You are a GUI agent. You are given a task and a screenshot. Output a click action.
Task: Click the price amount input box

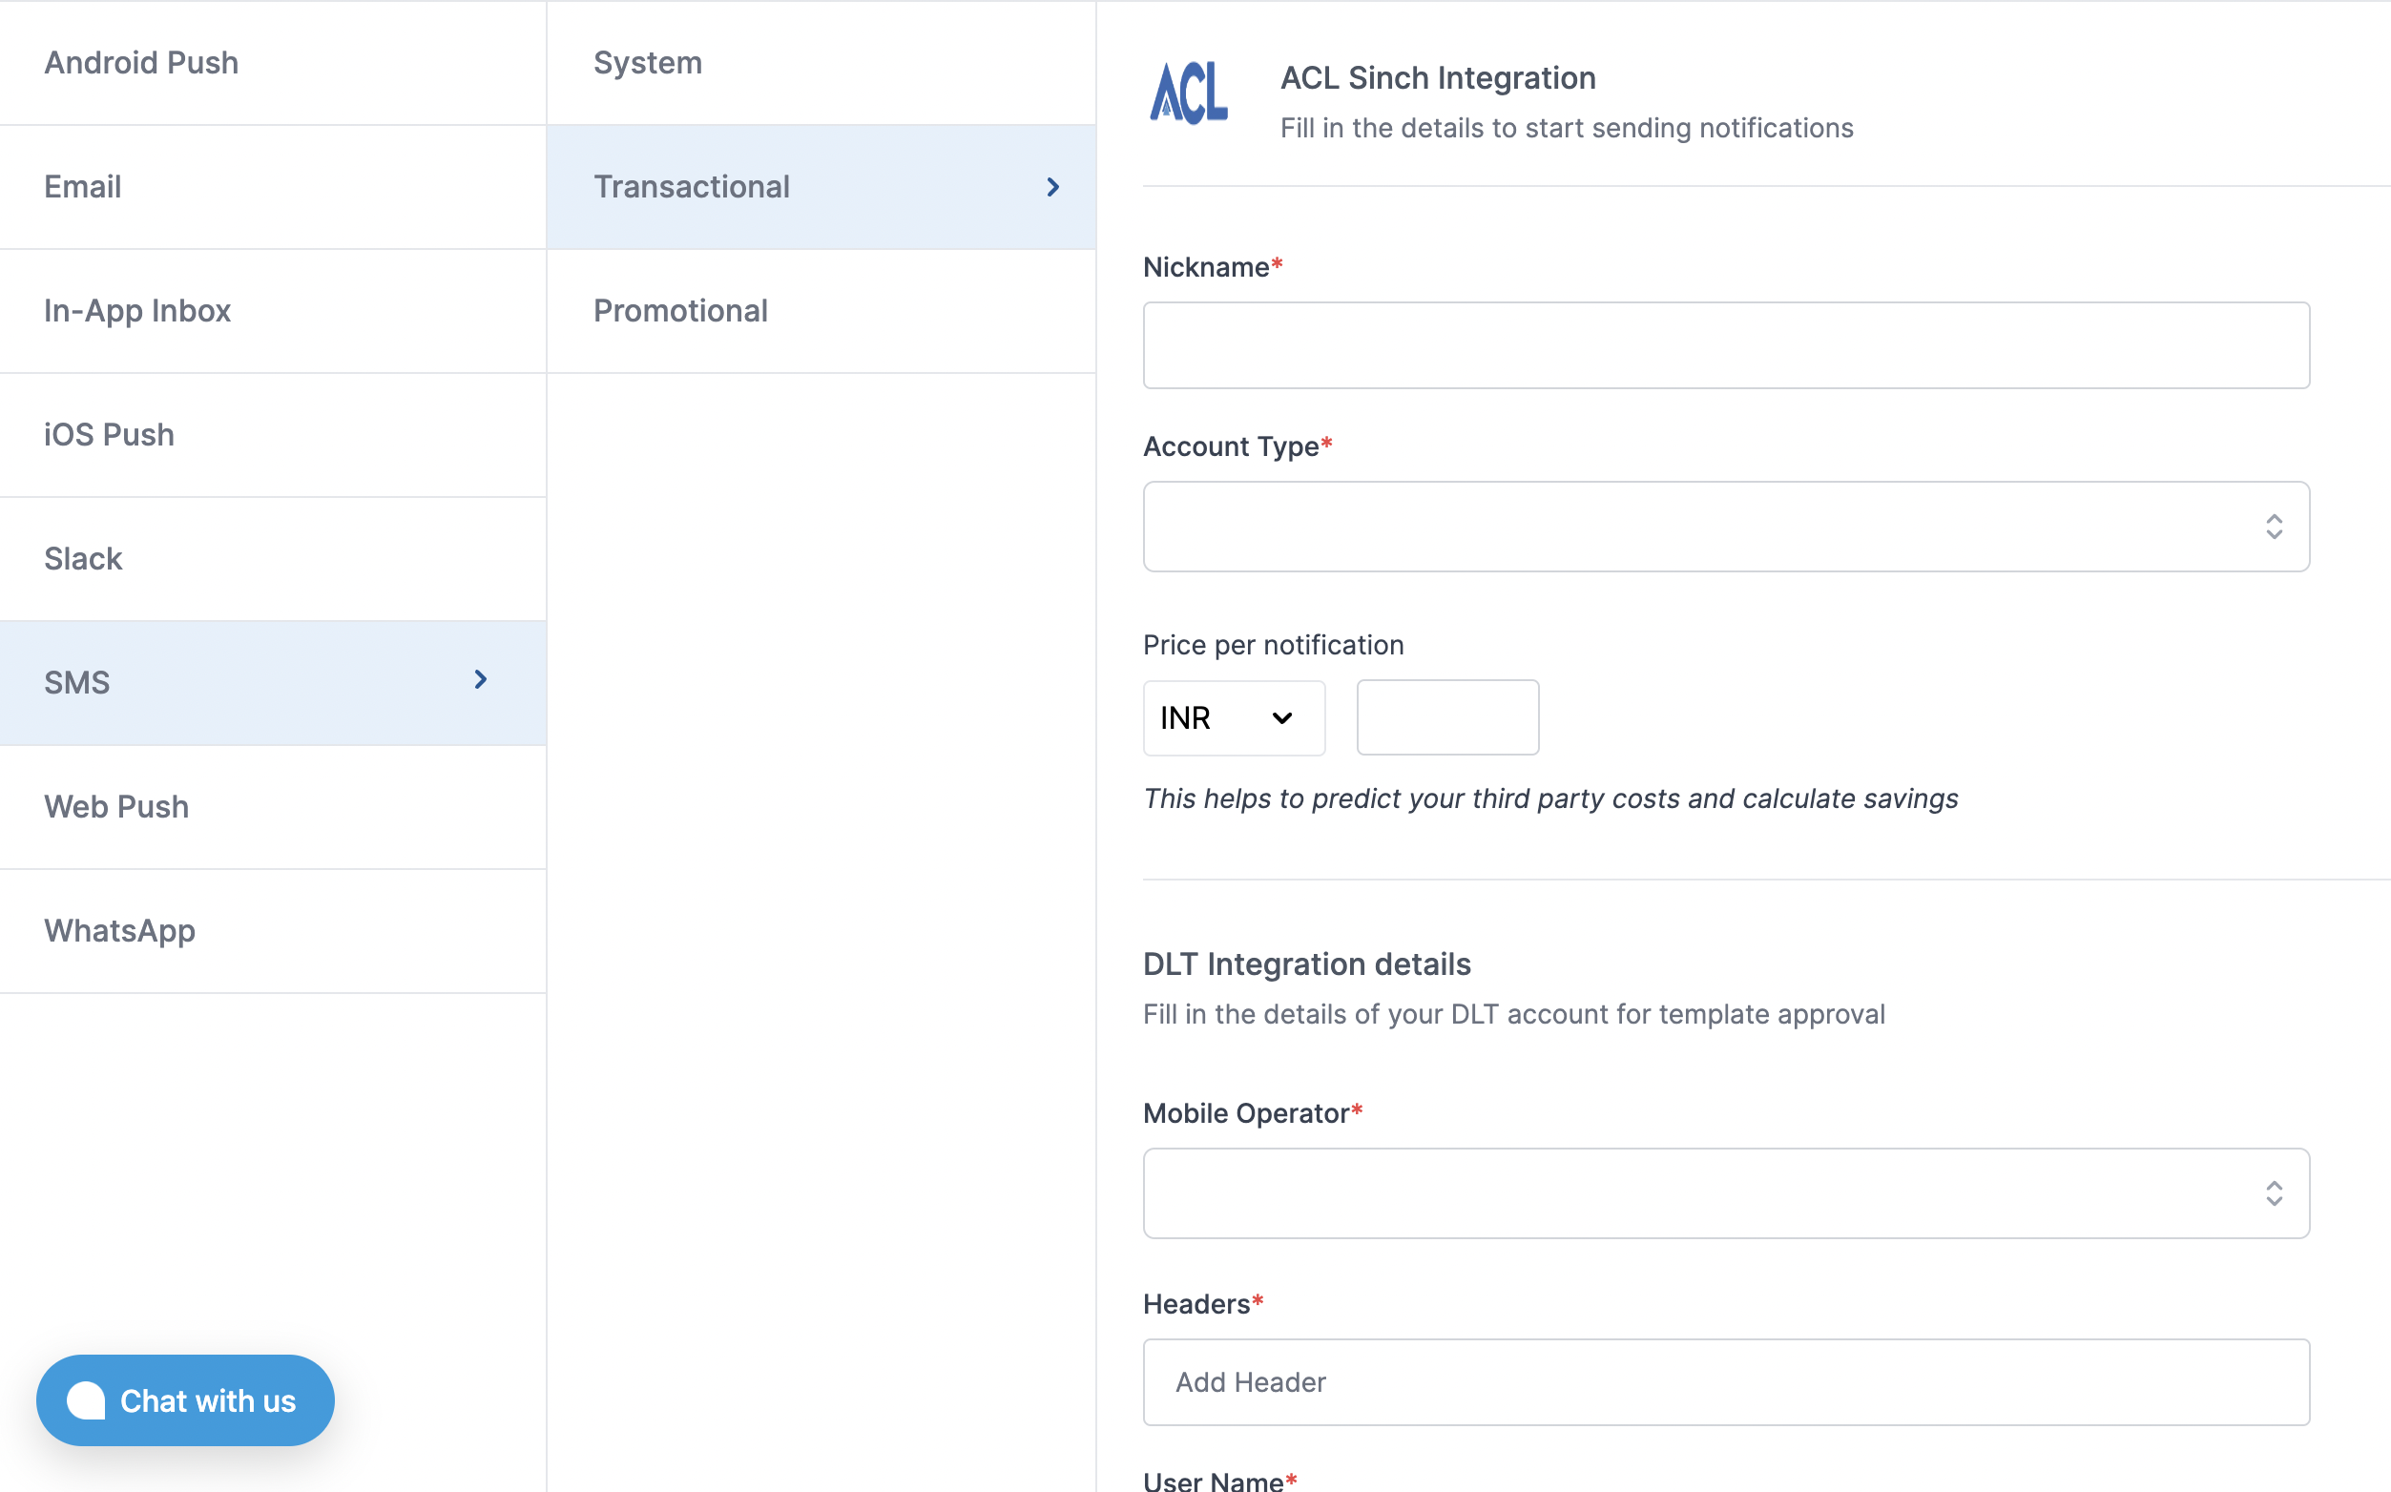1446,717
